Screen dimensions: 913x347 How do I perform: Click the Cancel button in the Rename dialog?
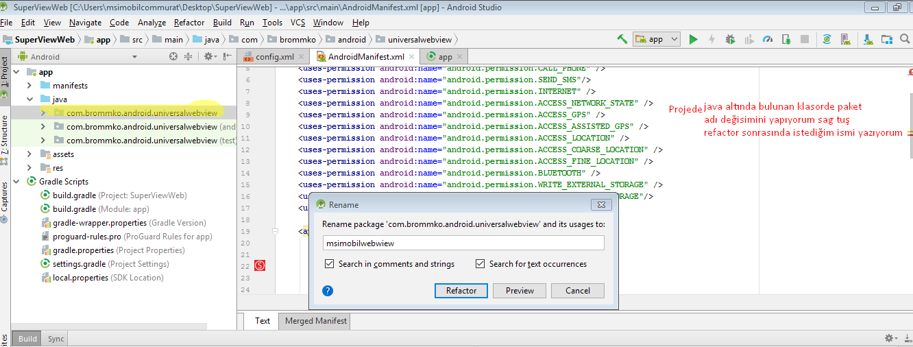click(578, 291)
